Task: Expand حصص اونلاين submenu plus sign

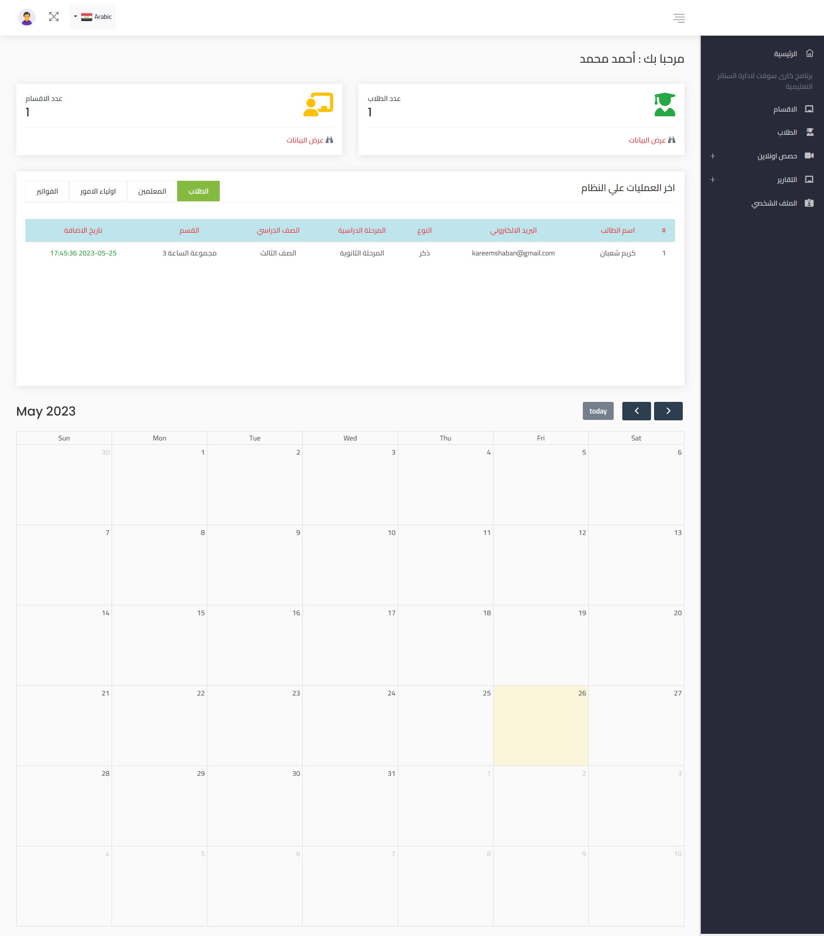Action: [x=712, y=156]
